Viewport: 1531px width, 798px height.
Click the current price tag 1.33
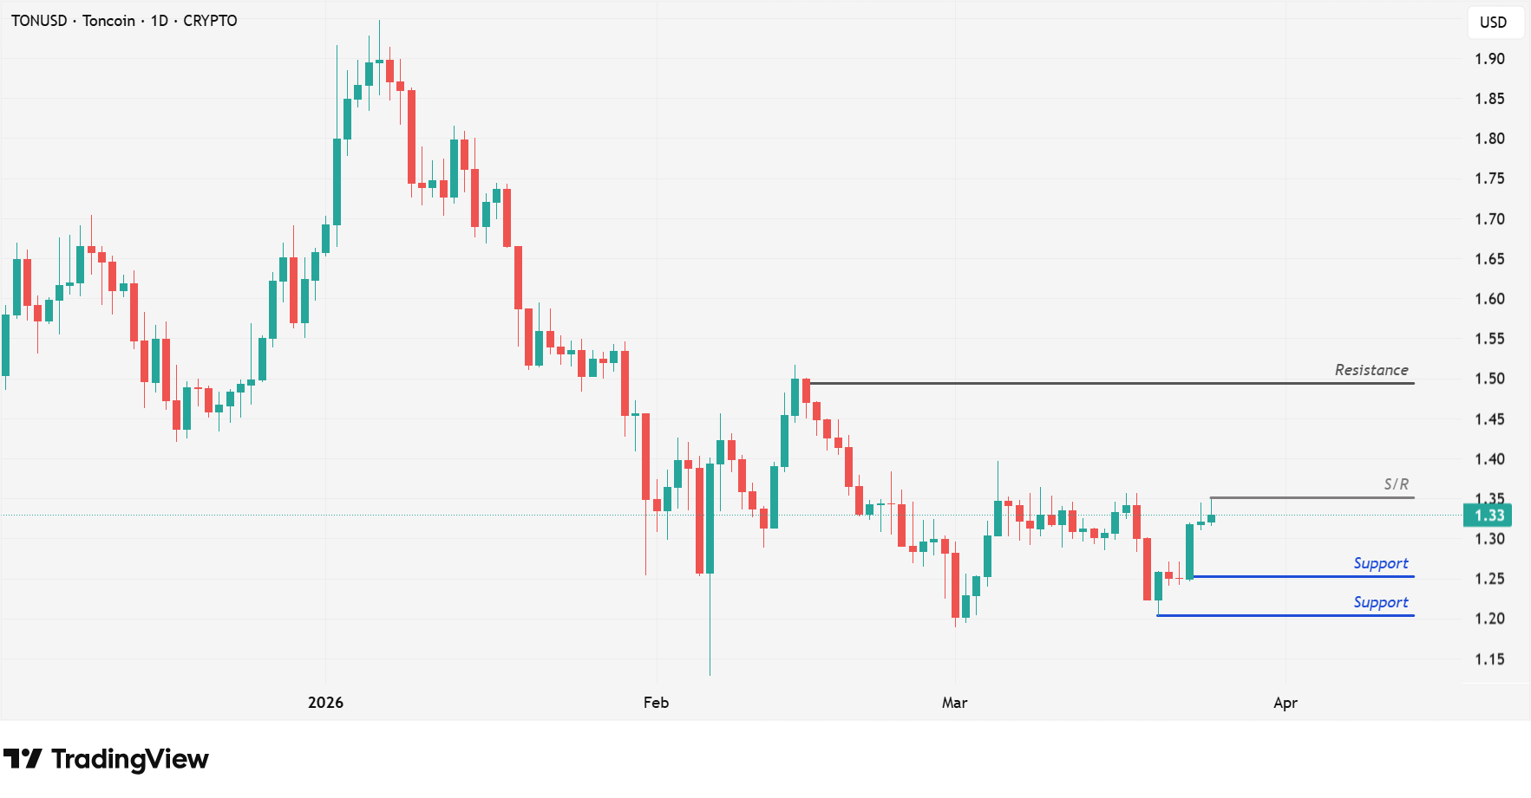click(1488, 516)
